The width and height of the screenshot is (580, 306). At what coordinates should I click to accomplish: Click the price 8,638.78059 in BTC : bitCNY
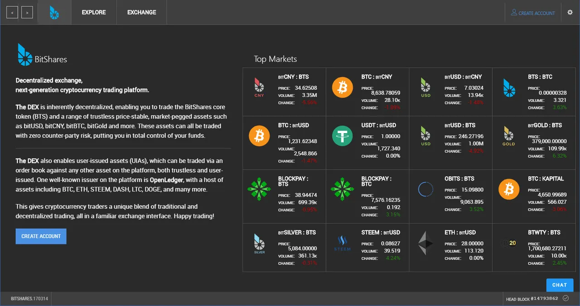[x=386, y=93]
